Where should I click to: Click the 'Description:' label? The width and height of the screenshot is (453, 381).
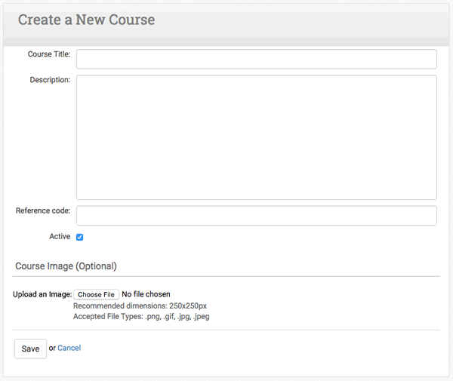click(x=50, y=80)
